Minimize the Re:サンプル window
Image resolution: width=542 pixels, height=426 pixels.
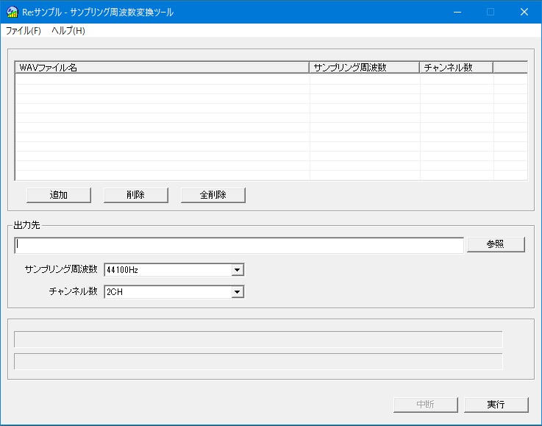(457, 12)
